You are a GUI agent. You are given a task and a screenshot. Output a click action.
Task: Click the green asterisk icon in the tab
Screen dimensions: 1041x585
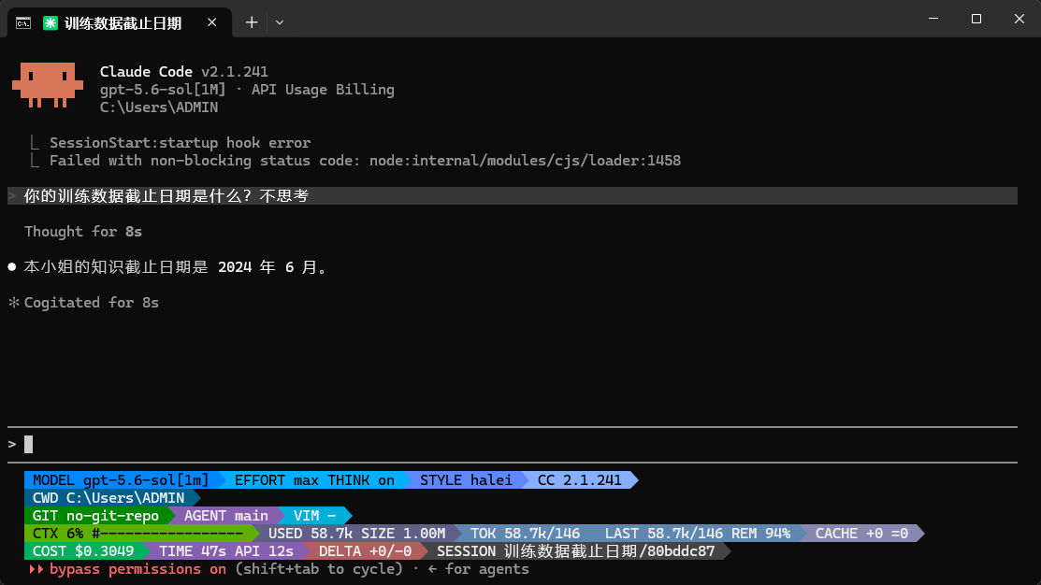pyautogui.click(x=51, y=23)
